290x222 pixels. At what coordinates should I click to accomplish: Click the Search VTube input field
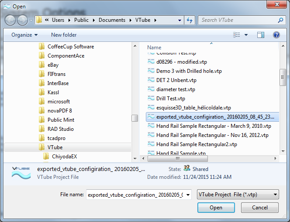[238, 20]
